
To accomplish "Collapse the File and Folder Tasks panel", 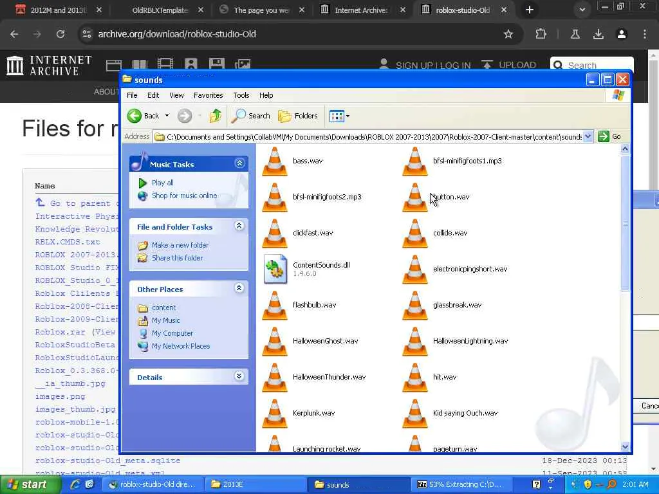I will [x=239, y=226].
